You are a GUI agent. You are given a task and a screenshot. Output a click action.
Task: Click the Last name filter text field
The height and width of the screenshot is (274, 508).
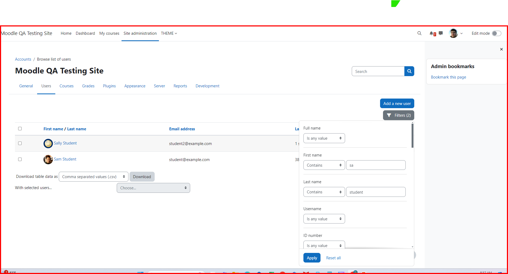[x=376, y=192]
